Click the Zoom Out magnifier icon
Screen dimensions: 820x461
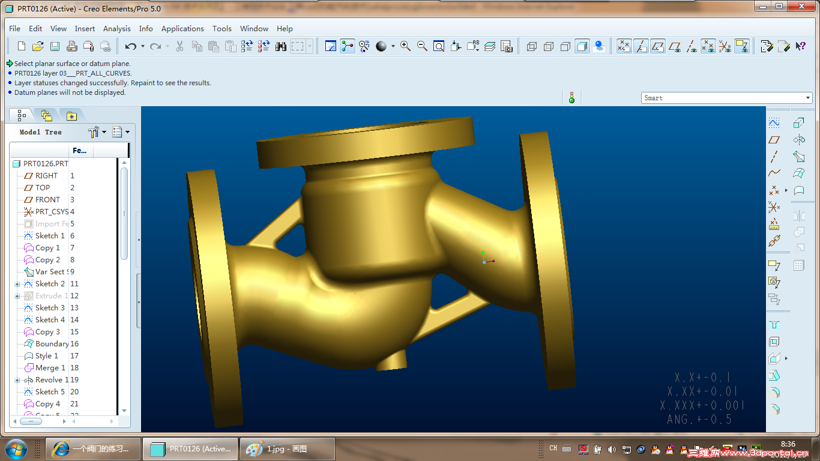point(423,46)
